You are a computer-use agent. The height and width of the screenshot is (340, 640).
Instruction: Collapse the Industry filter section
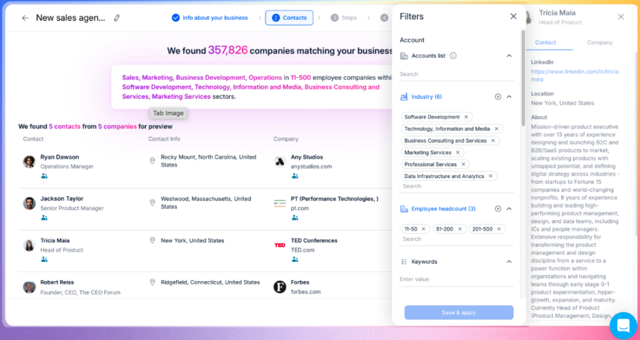509,97
